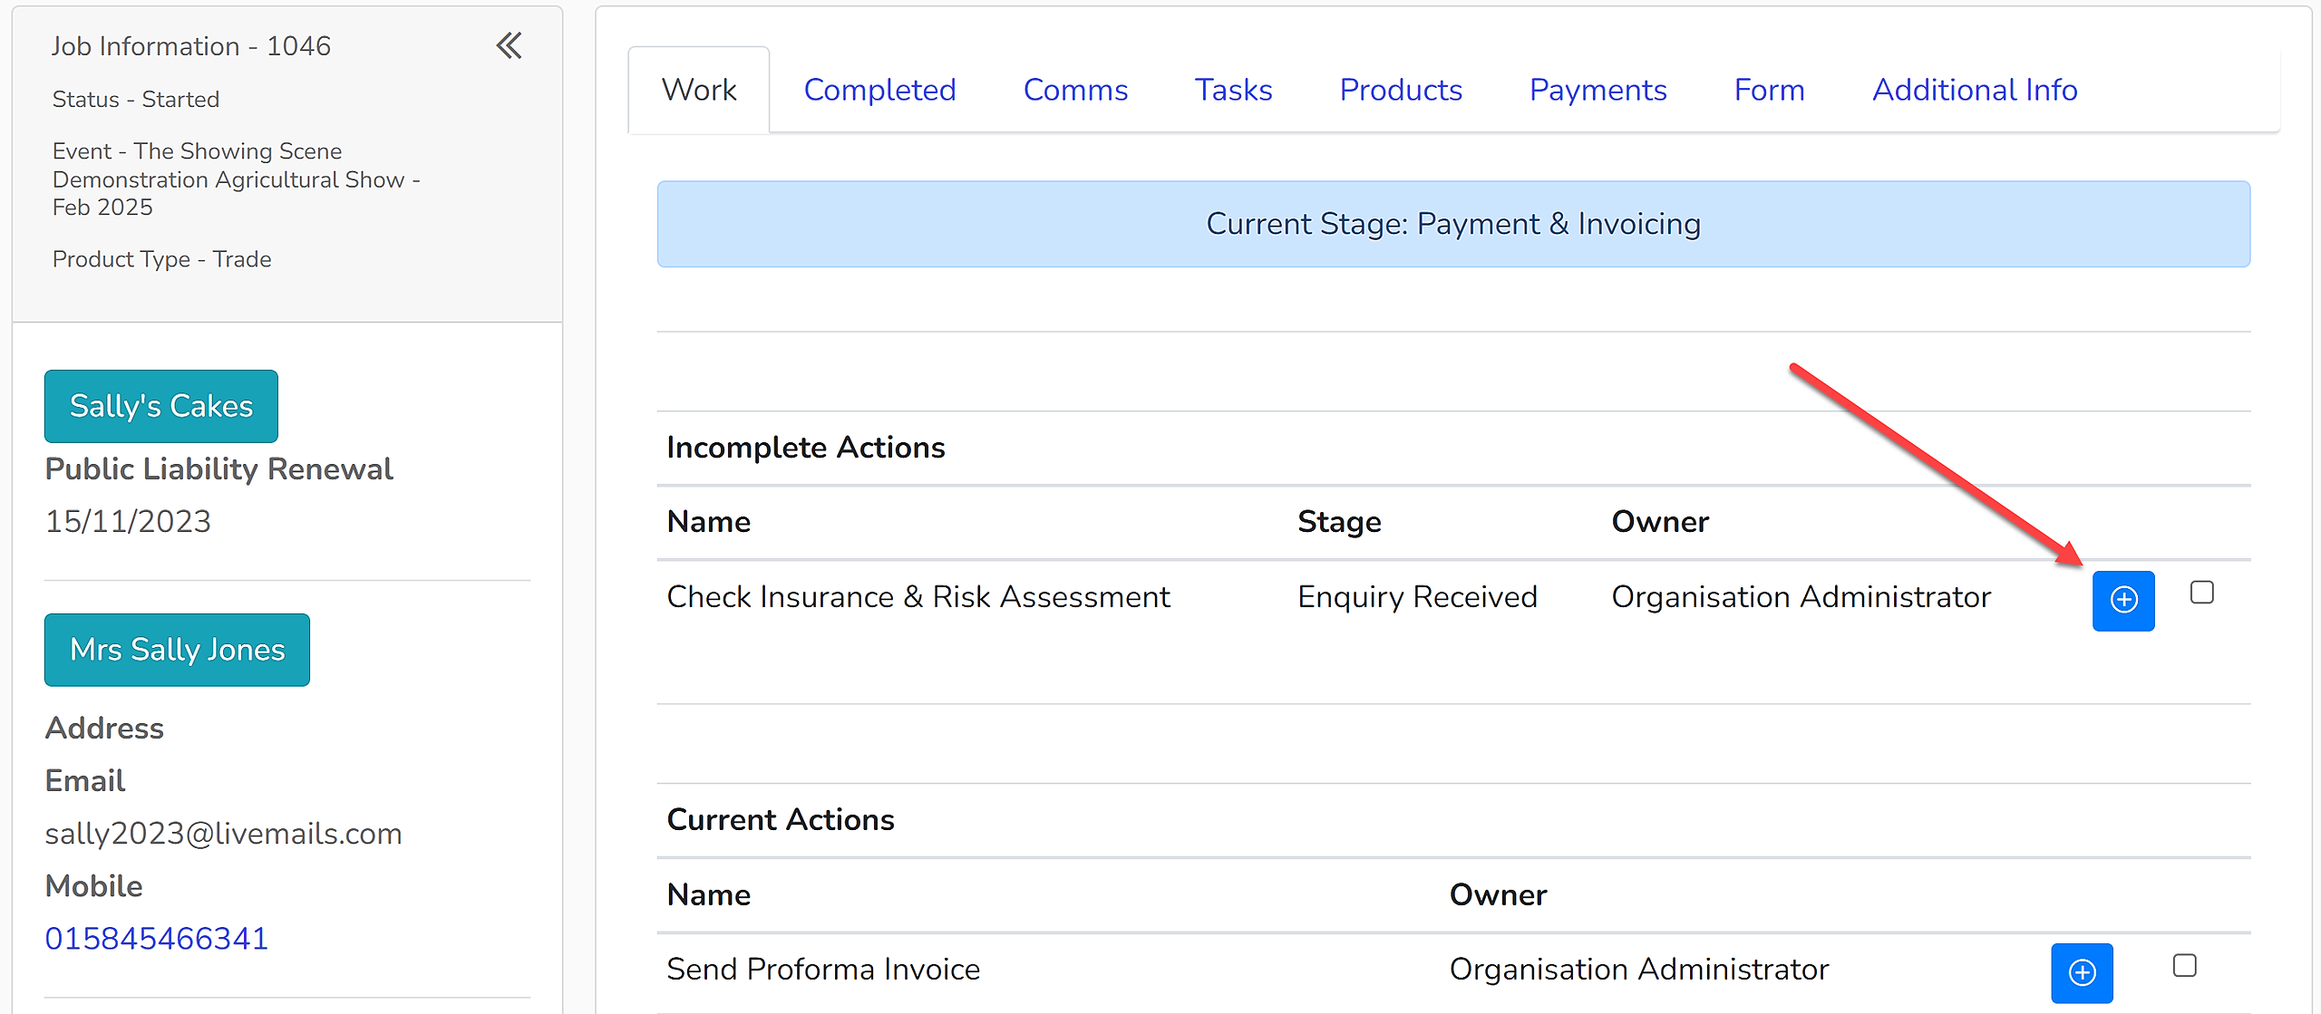2321x1014 pixels.
Task: Click the Mrs Sally Jones button
Action: [177, 650]
